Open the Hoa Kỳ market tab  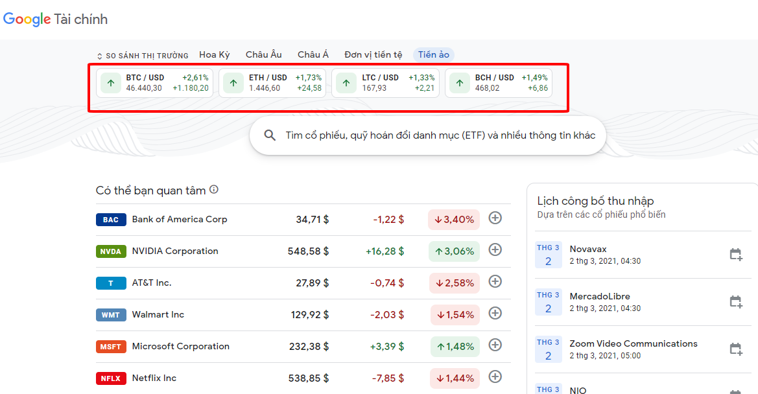(x=215, y=54)
